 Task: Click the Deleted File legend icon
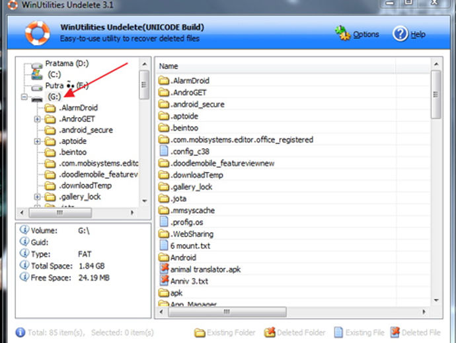coord(395,332)
